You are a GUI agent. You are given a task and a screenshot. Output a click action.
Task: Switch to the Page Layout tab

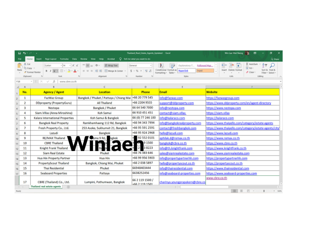click(x=51, y=59)
